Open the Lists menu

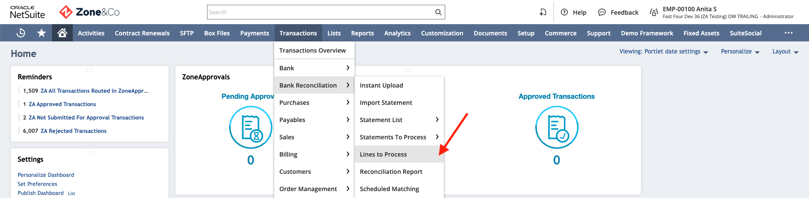pyautogui.click(x=334, y=33)
